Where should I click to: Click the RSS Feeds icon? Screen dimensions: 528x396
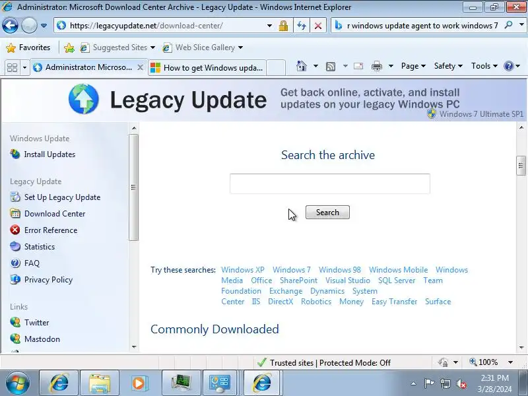[331, 67]
